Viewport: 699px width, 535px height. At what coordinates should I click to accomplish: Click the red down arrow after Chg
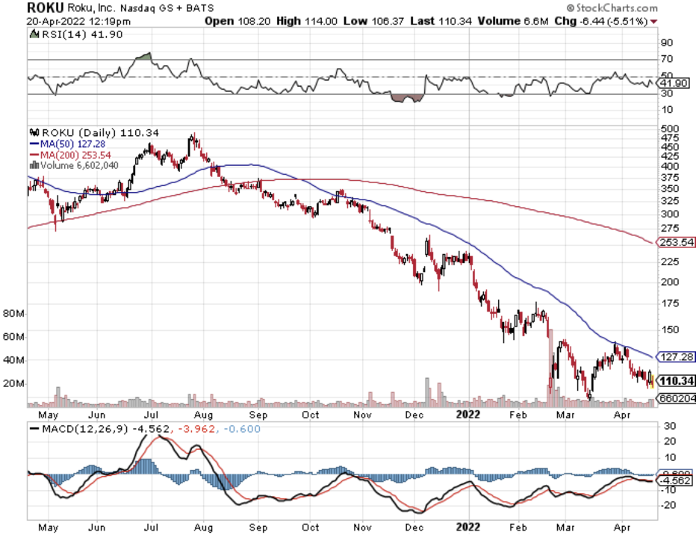(654, 21)
